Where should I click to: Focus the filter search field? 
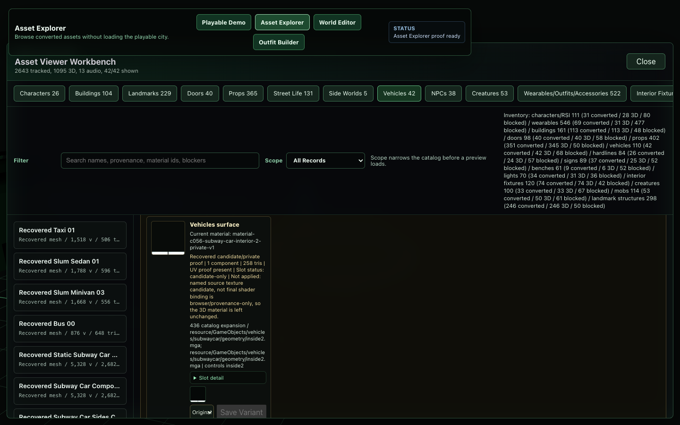tap(160, 161)
